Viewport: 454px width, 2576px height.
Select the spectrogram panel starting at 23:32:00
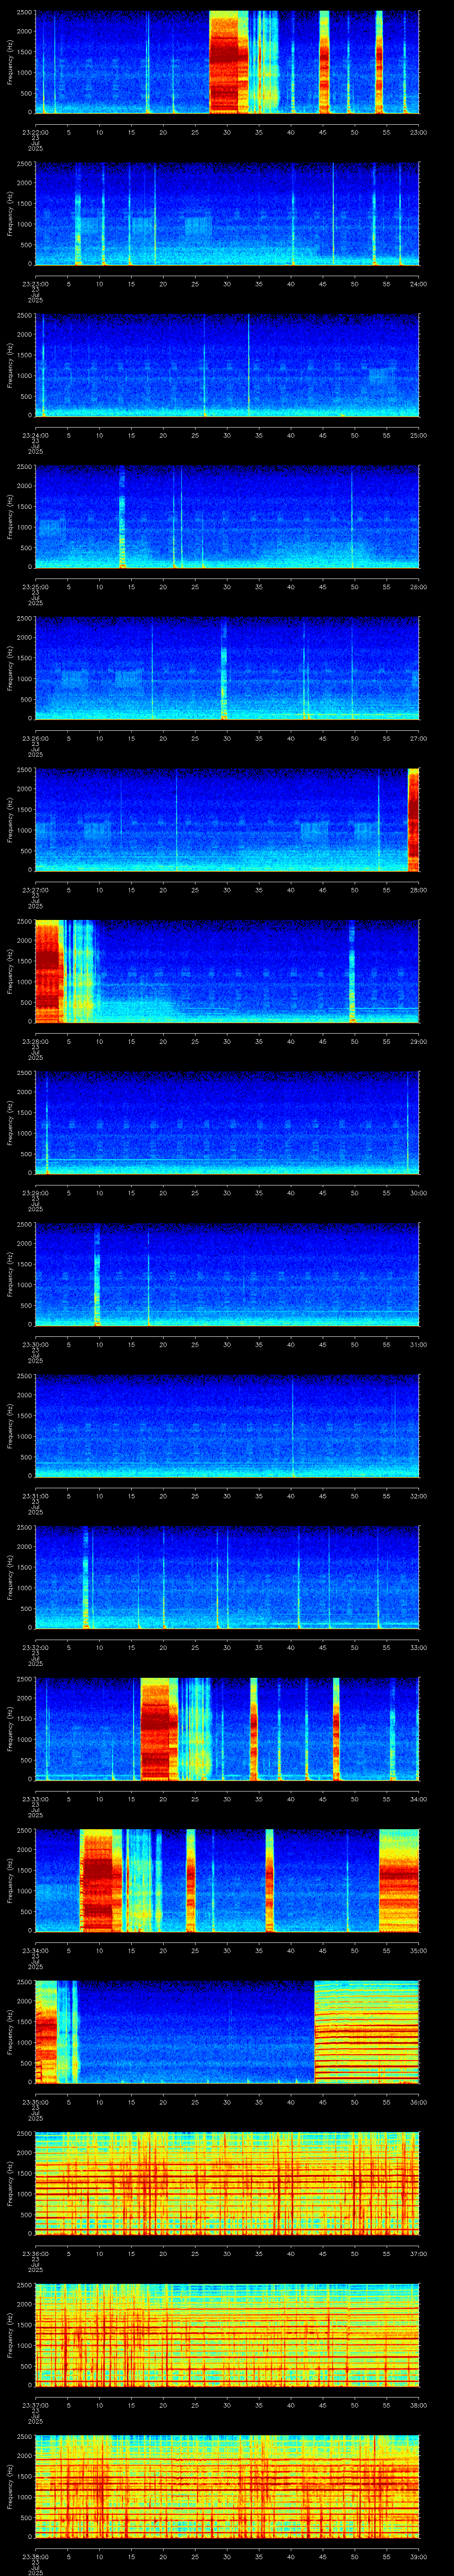227,1577
